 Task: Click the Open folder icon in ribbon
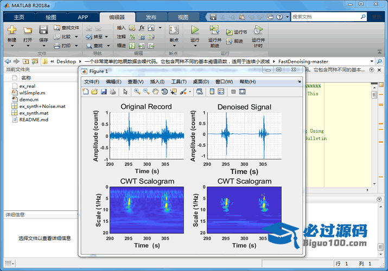point(28,30)
